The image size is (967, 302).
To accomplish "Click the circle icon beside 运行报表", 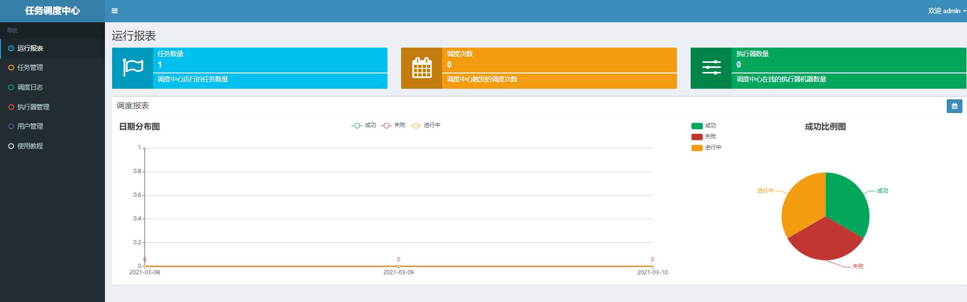I will tap(11, 49).
